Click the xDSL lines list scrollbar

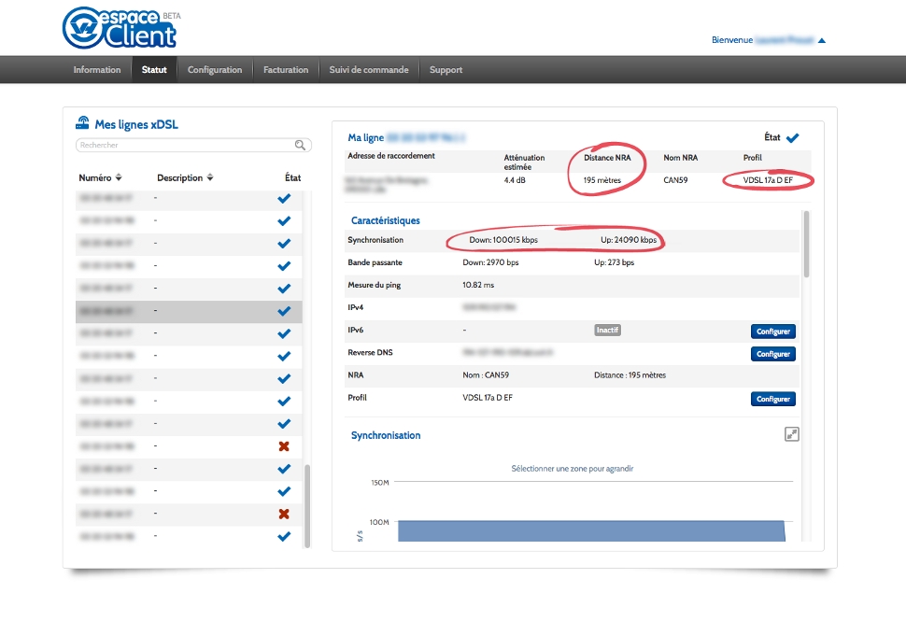click(x=305, y=504)
